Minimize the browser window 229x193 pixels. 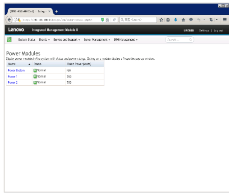(x=219, y=6)
